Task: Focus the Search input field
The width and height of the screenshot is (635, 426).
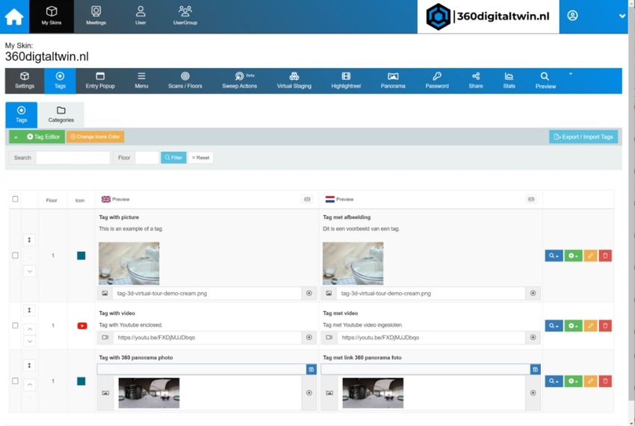Action: (x=73, y=158)
